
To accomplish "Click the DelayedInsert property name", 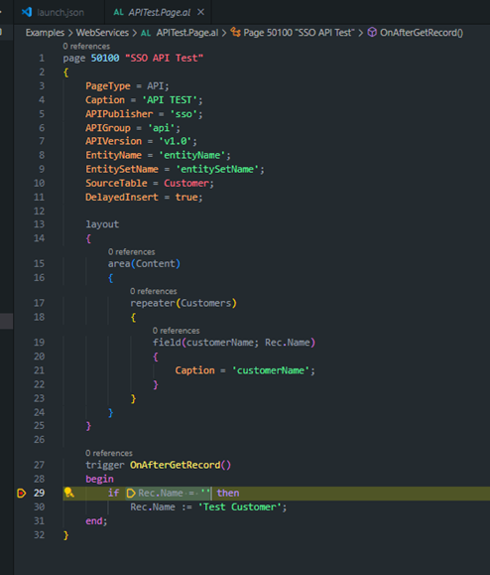I will 122,197.
